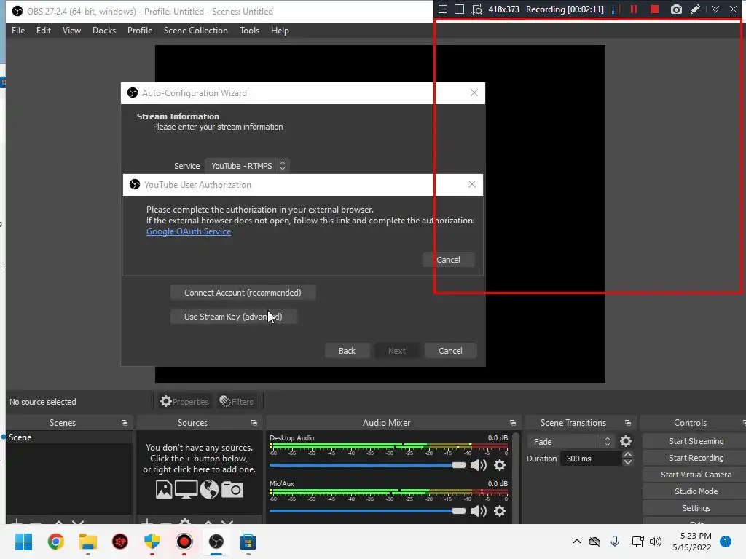This screenshot has height=559, width=746.
Task: Open the Tools menu
Action: (x=249, y=31)
